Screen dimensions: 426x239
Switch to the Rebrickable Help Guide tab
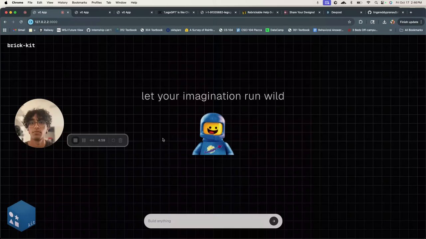pyautogui.click(x=261, y=12)
